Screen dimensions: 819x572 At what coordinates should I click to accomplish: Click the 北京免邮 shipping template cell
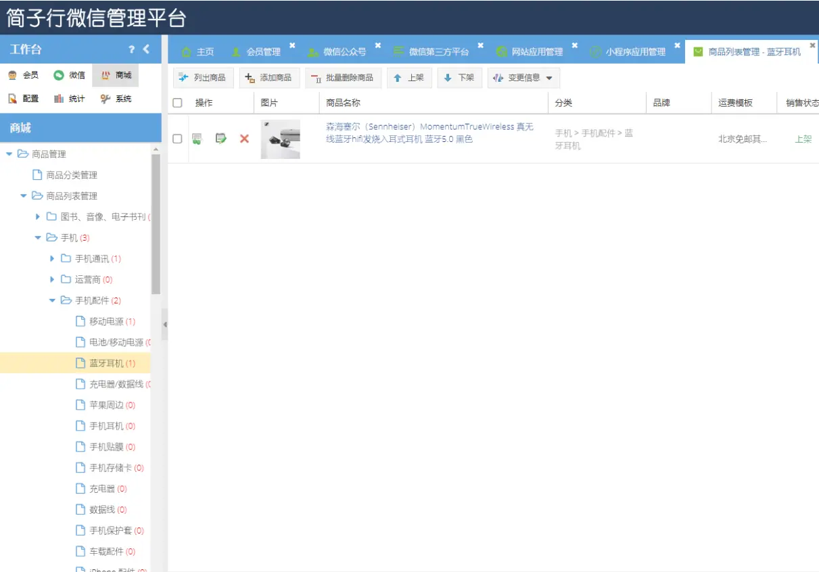pyautogui.click(x=743, y=139)
